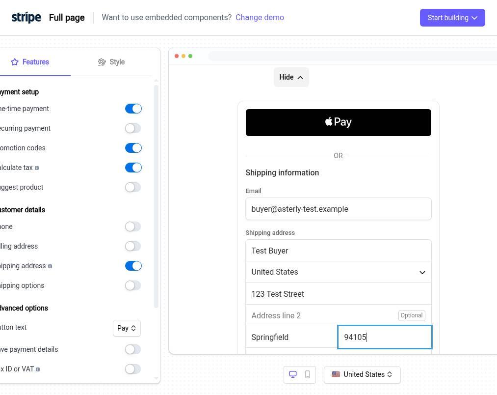Collapse preview with Hide button
Screen dimensions: 497x395
[291, 77]
